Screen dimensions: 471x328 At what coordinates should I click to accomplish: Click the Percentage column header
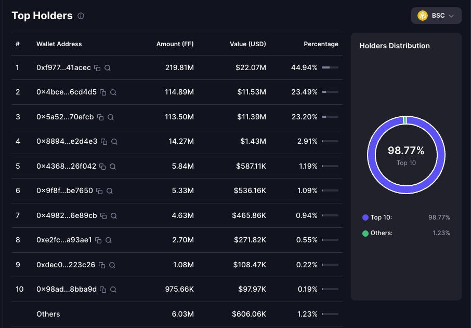(321, 44)
